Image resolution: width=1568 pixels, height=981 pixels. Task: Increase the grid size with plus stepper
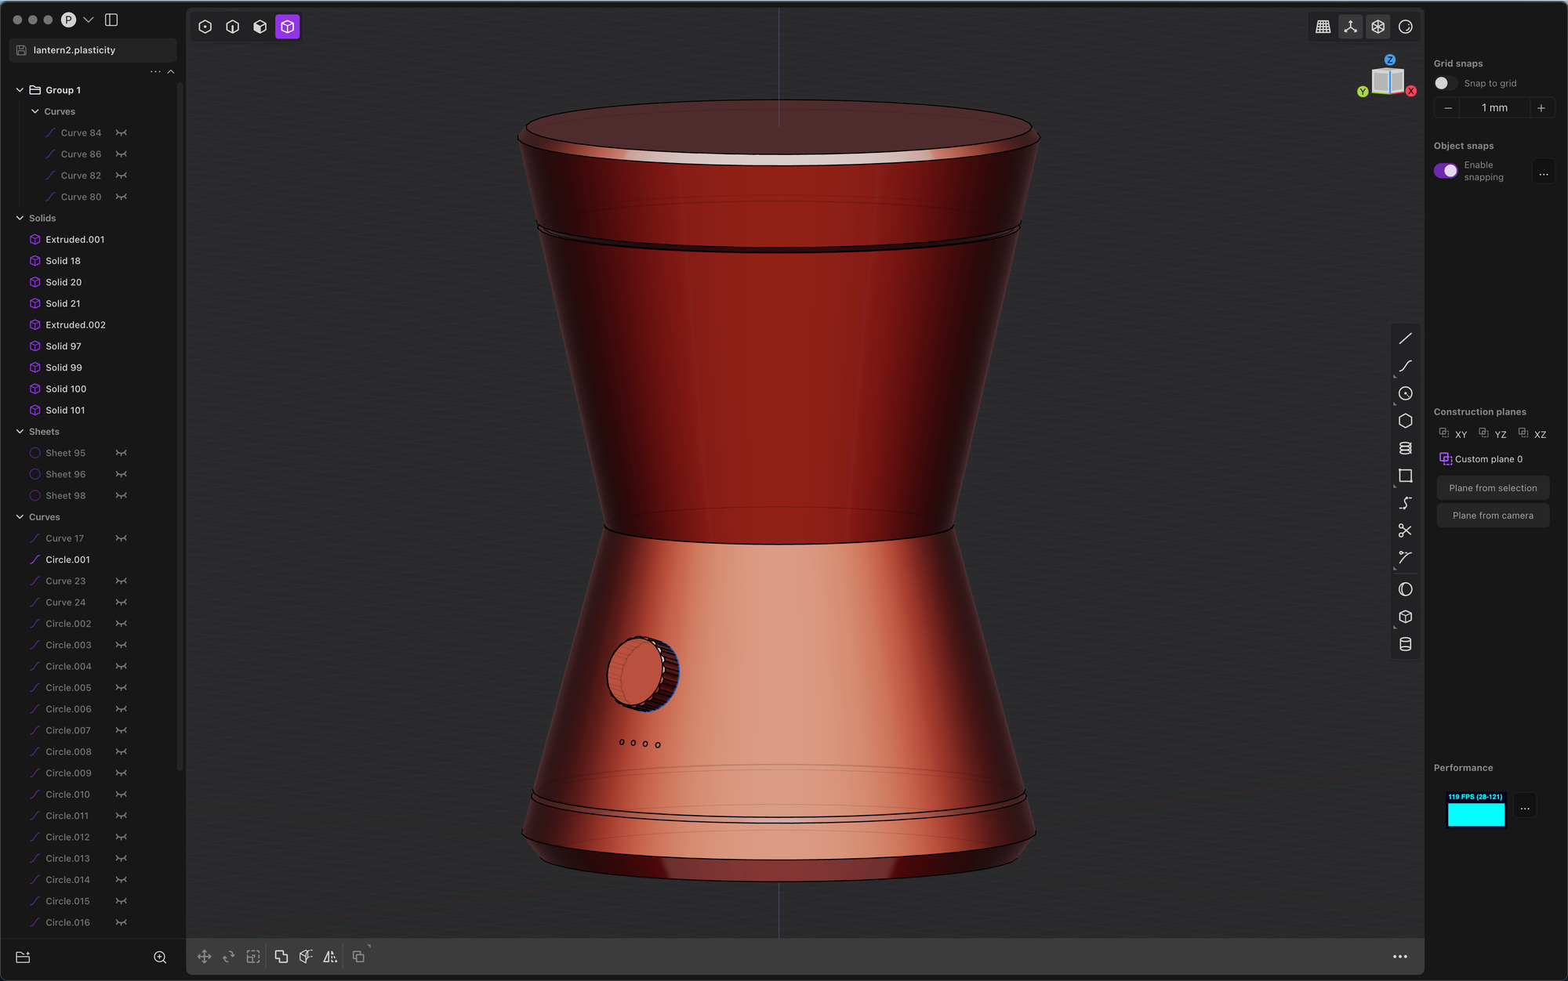tap(1541, 108)
